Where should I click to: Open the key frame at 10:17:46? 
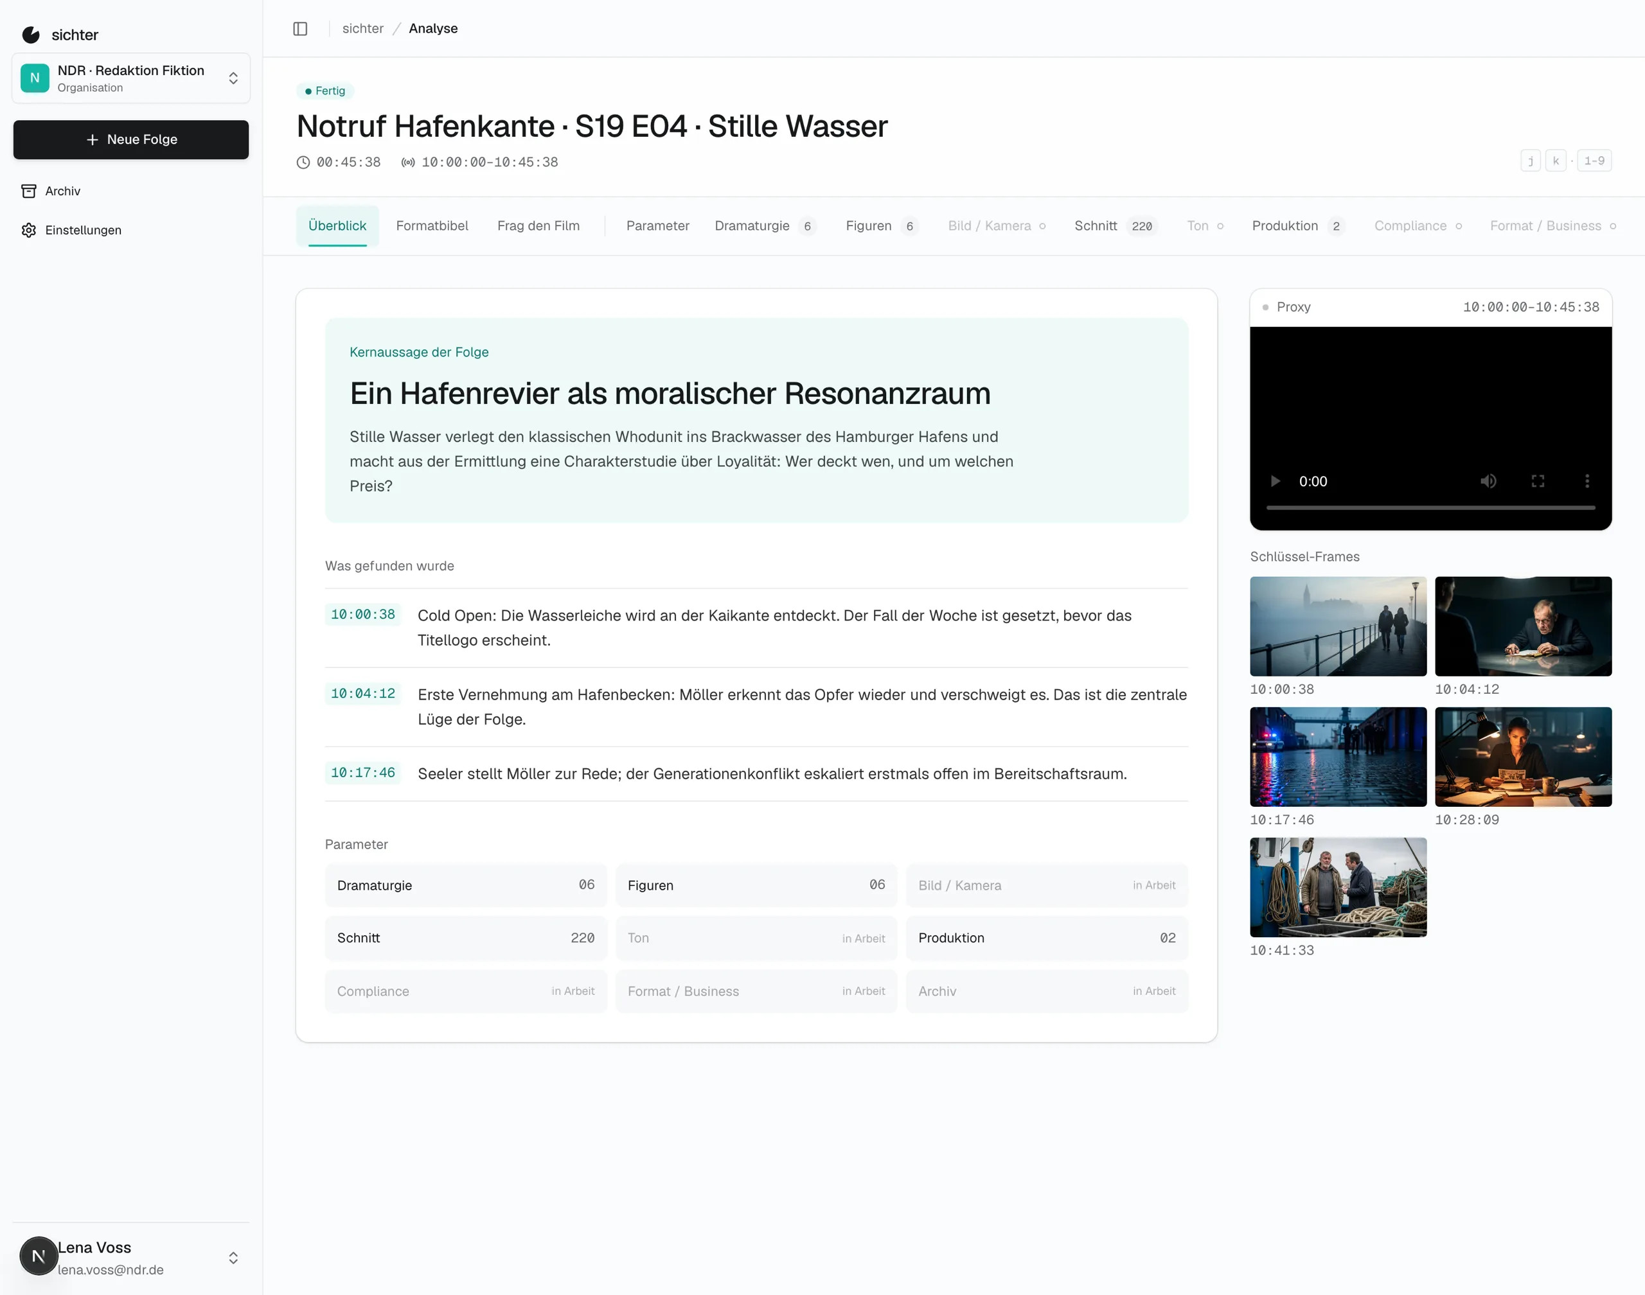[x=1338, y=757]
